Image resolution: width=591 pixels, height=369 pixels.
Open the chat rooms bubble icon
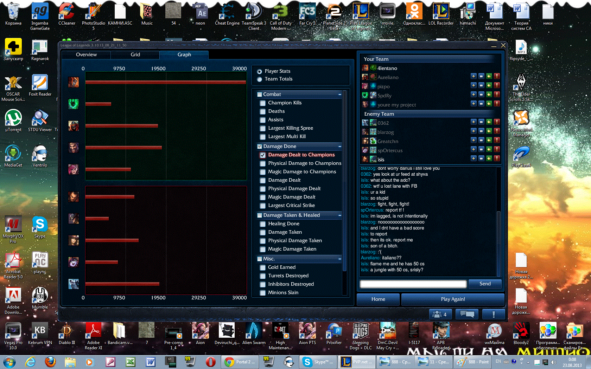[x=467, y=314]
